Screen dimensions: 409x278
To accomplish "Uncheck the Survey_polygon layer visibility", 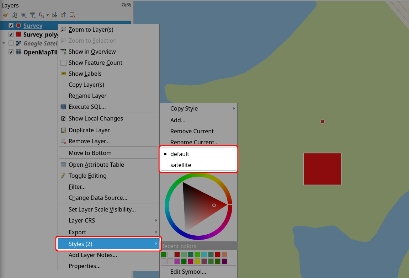I will (x=11, y=34).
